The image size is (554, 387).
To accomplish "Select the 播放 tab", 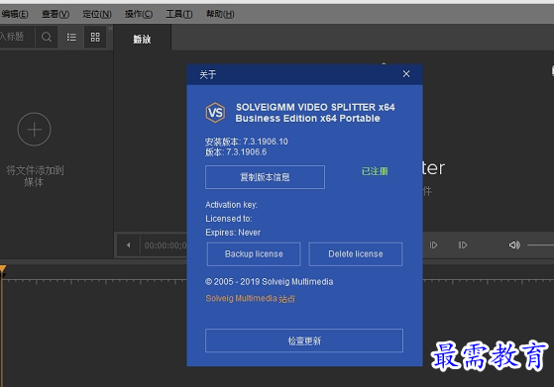I will (x=142, y=39).
